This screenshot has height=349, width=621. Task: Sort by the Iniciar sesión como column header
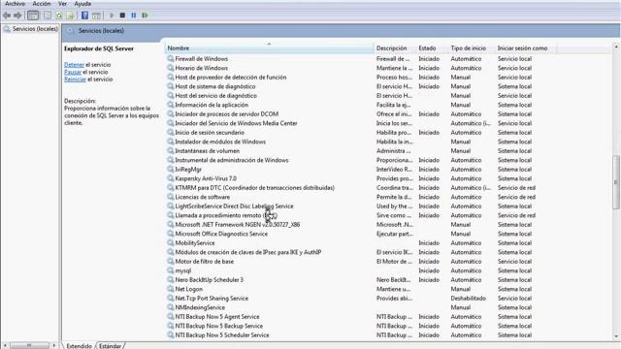pos(526,48)
